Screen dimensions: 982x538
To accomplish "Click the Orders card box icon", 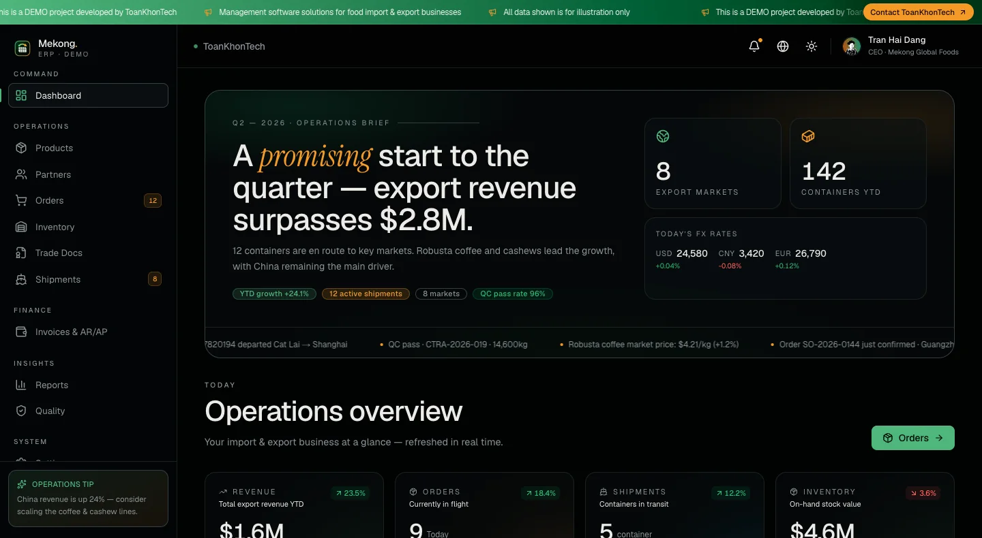I will [x=413, y=492].
